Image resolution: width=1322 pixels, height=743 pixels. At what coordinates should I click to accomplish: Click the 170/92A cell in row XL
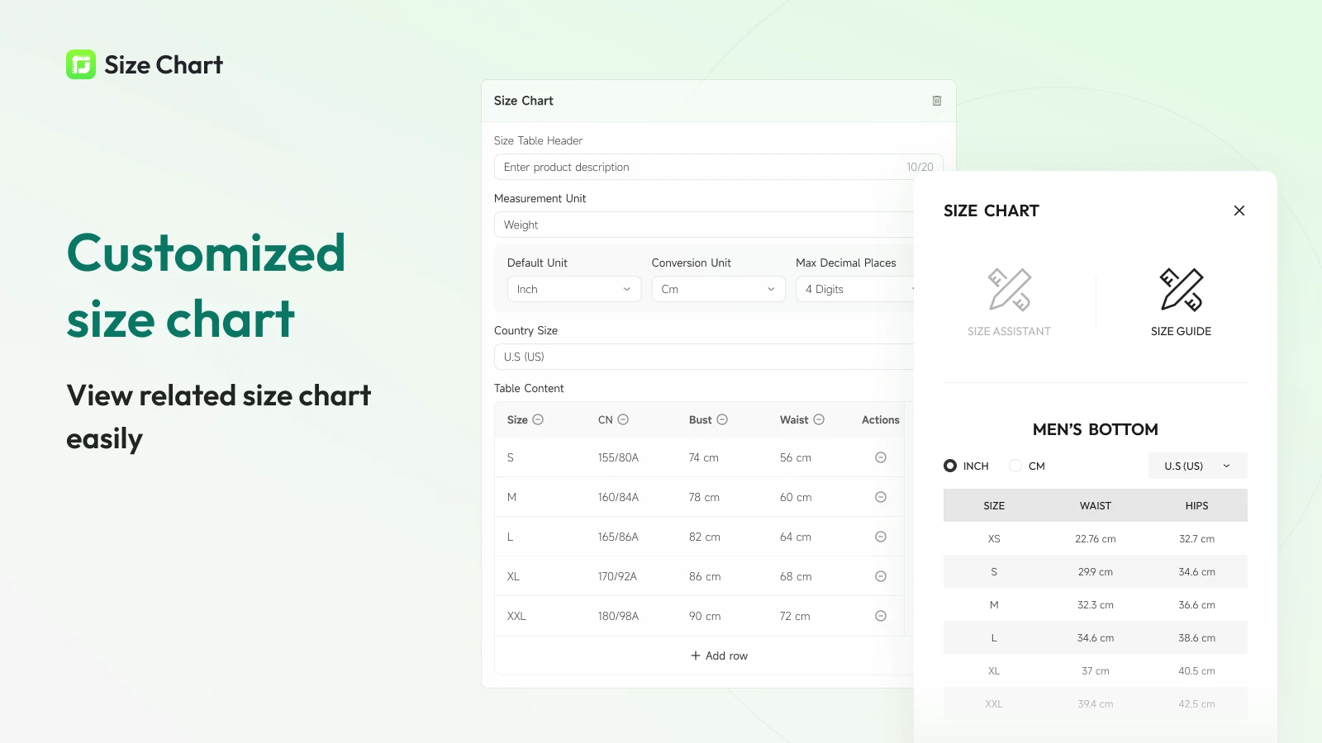point(617,576)
